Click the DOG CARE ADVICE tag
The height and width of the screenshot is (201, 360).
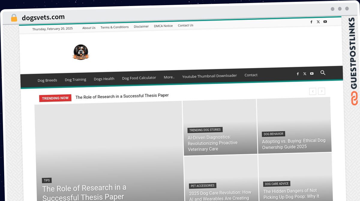click(x=277, y=184)
